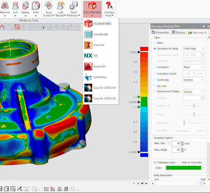Expand the Mean curvature dropdown
This screenshot has width=210, height=193.
coord(194,67)
